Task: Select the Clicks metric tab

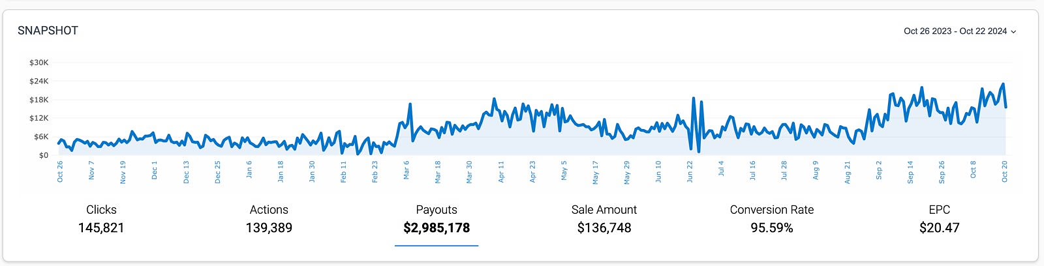Action: (101, 218)
